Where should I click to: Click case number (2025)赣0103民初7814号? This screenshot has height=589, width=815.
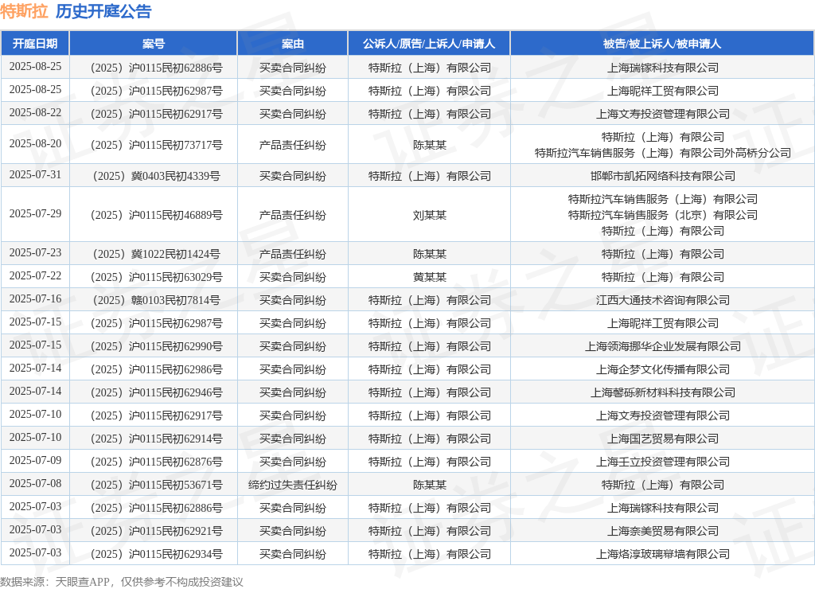(157, 301)
